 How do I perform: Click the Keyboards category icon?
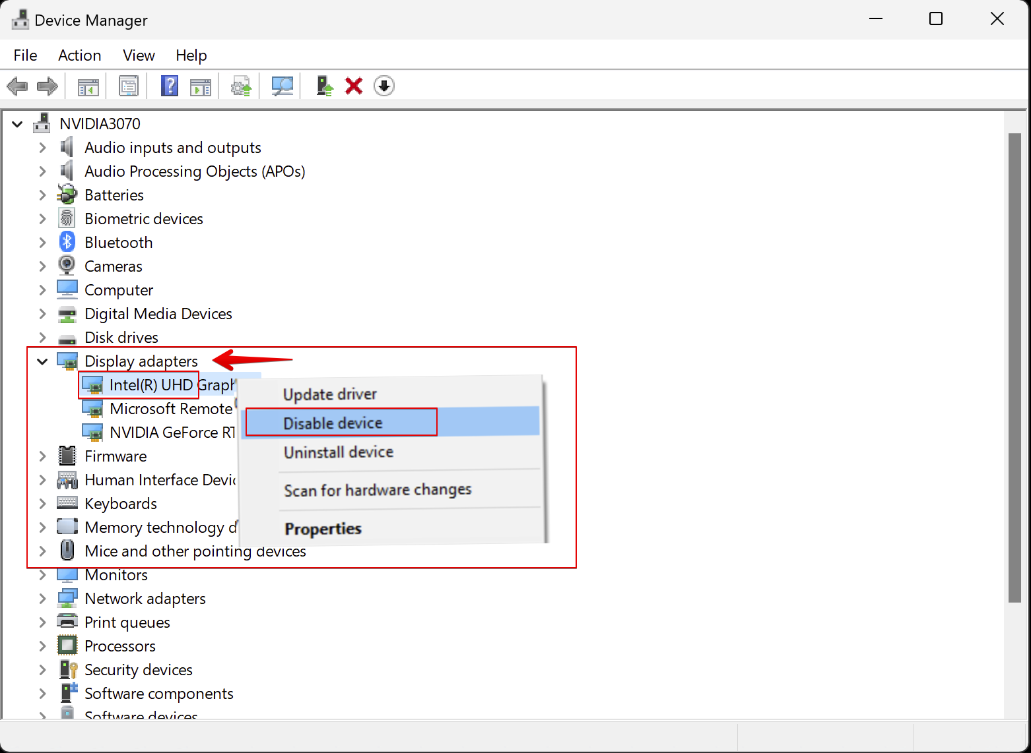(x=67, y=503)
